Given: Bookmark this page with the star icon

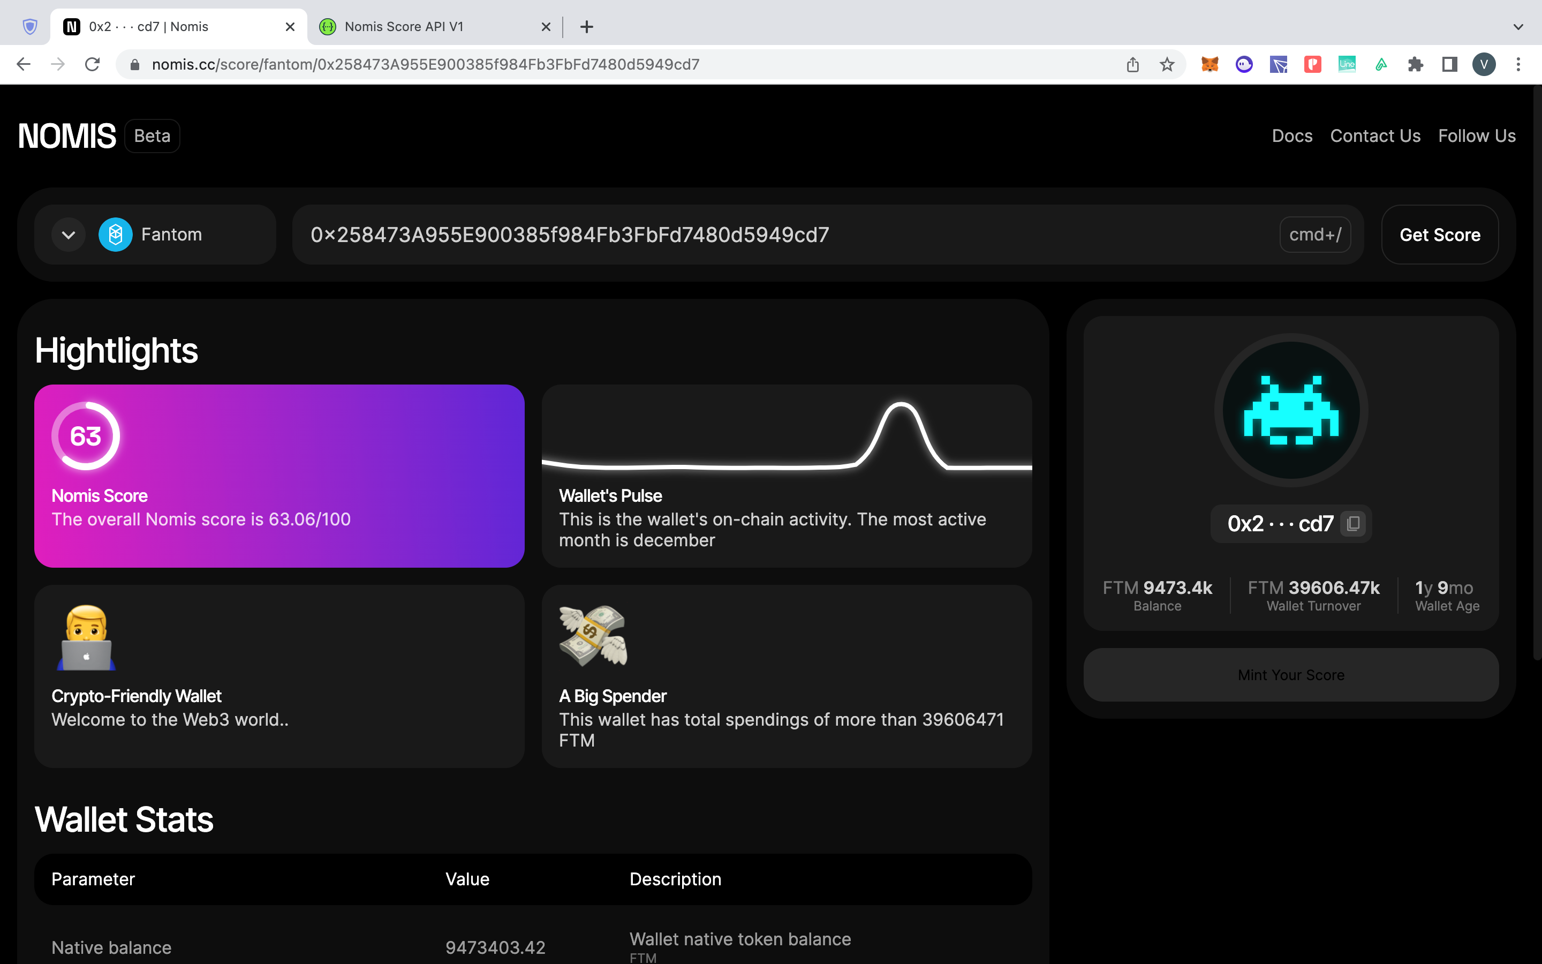Looking at the screenshot, I should (x=1167, y=64).
